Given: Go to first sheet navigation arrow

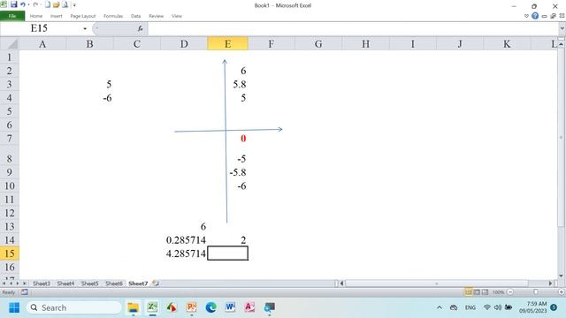Looking at the screenshot, I should (4, 284).
